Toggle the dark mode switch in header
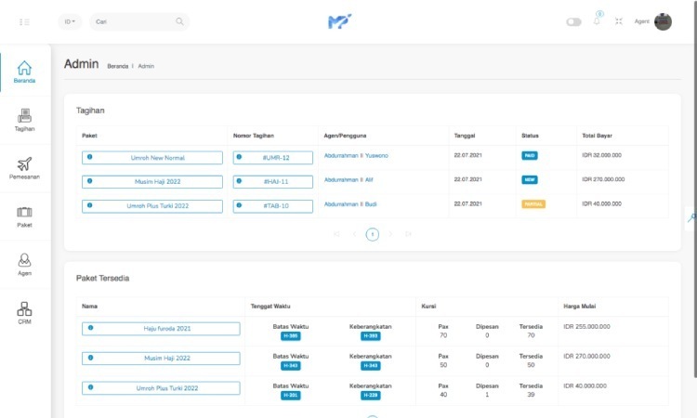 tap(573, 21)
